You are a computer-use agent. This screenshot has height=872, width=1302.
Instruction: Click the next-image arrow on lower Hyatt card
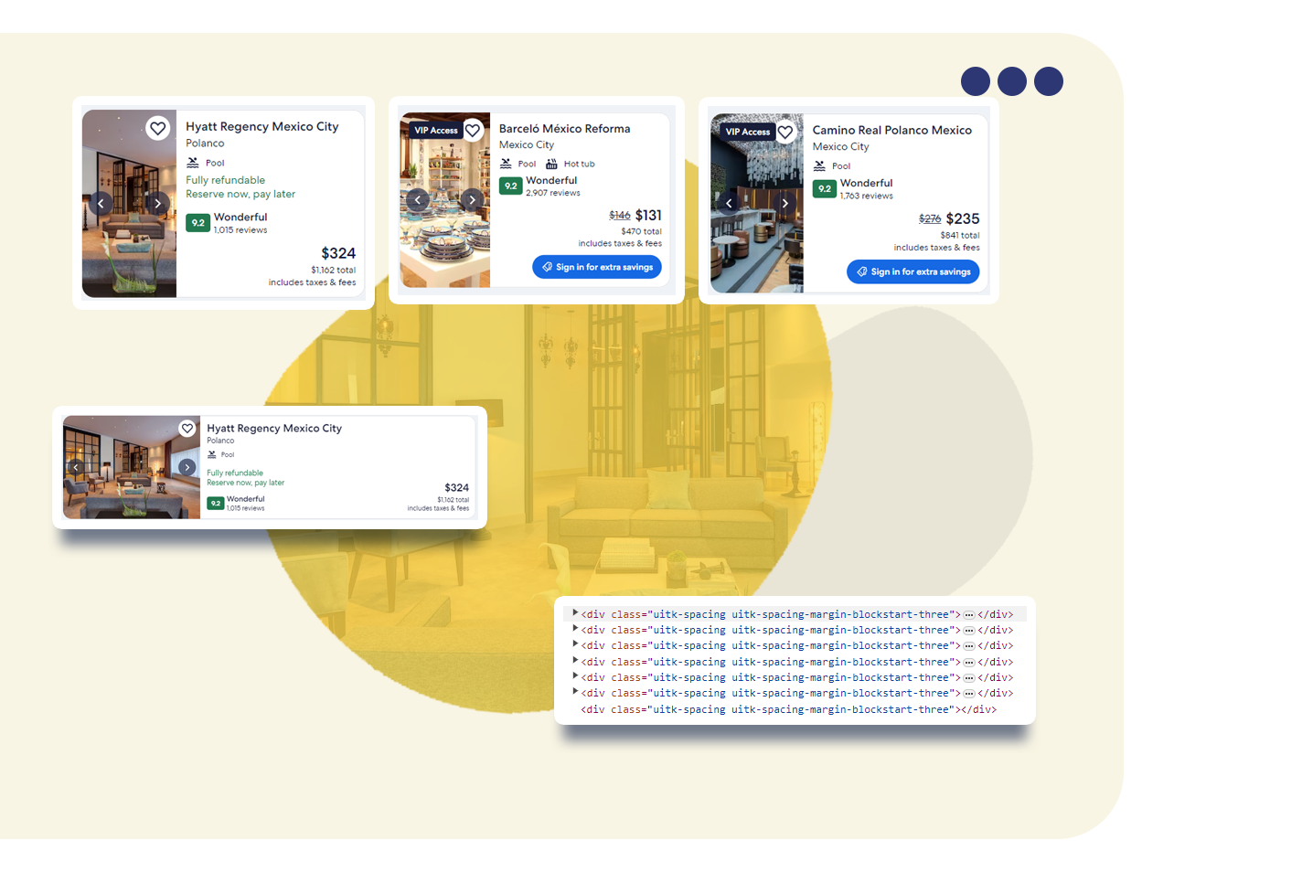(187, 467)
